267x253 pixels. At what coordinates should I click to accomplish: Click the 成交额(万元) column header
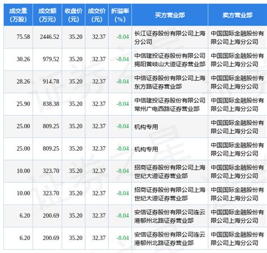[47, 15]
